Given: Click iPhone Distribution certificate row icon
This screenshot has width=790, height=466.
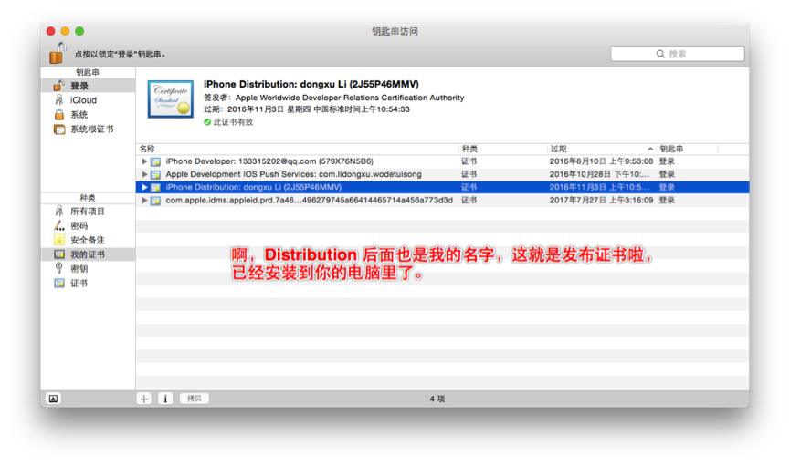Looking at the screenshot, I should (155, 187).
